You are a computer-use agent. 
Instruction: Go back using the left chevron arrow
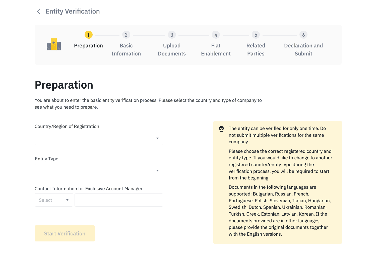tap(39, 11)
